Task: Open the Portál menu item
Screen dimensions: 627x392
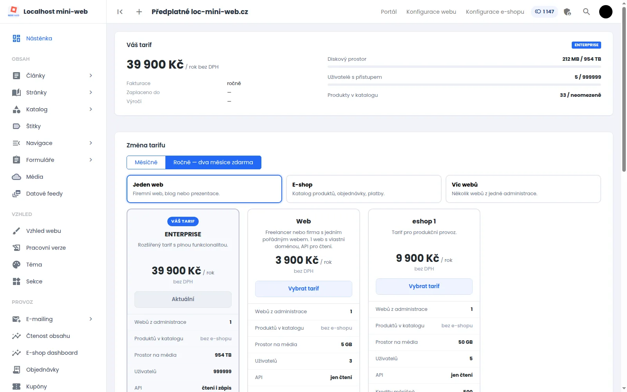Action: 389,12
